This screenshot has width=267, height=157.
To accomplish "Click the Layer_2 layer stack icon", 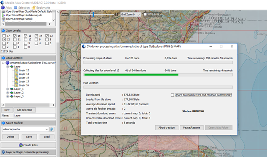I will (12, 93).
